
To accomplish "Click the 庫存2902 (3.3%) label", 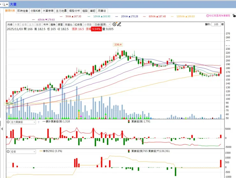I will coord(51,151).
